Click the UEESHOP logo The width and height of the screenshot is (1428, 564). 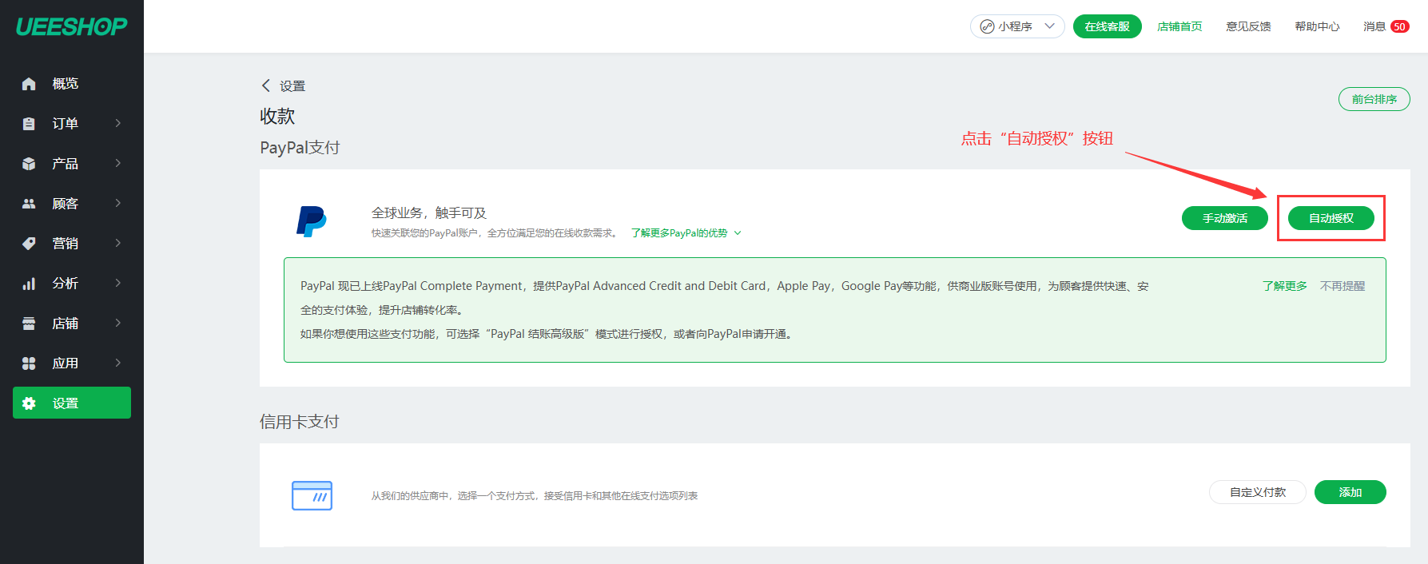pos(71,26)
